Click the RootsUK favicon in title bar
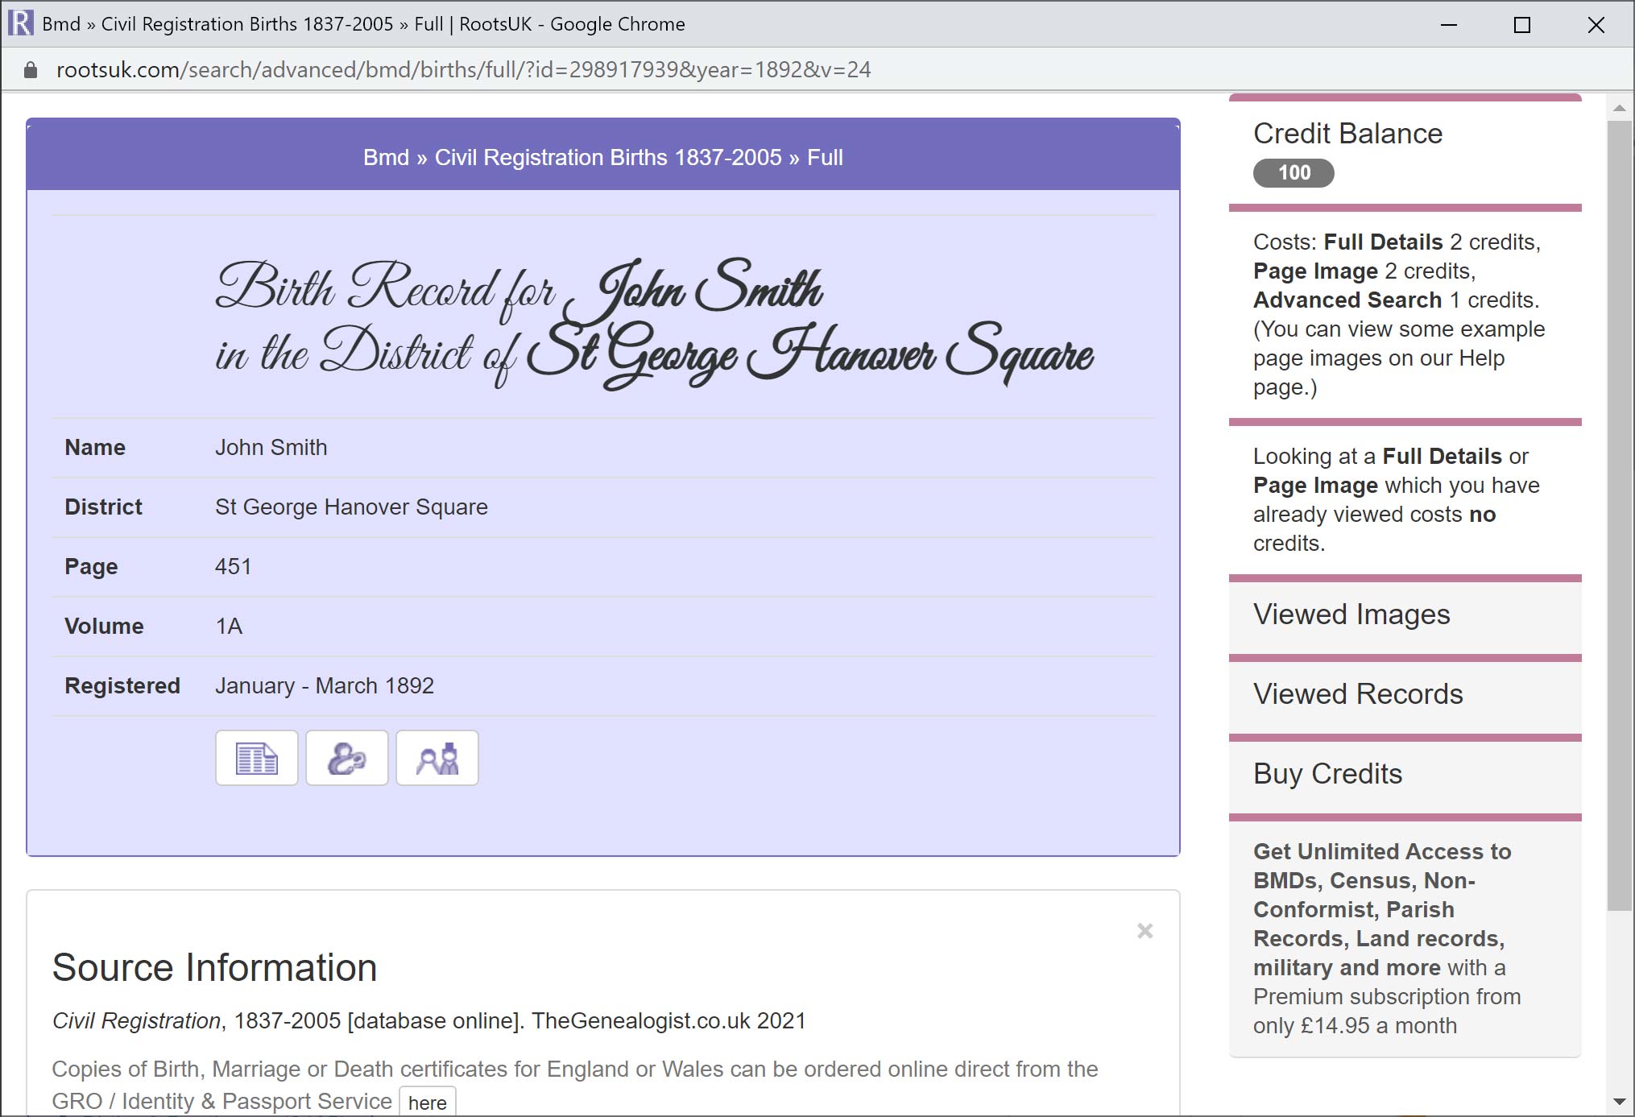Viewport: 1635px width, 1117px height. coord(20,23)
